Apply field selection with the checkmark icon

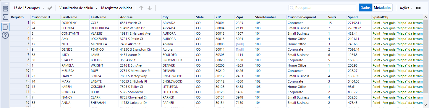[x=50, y=8]
